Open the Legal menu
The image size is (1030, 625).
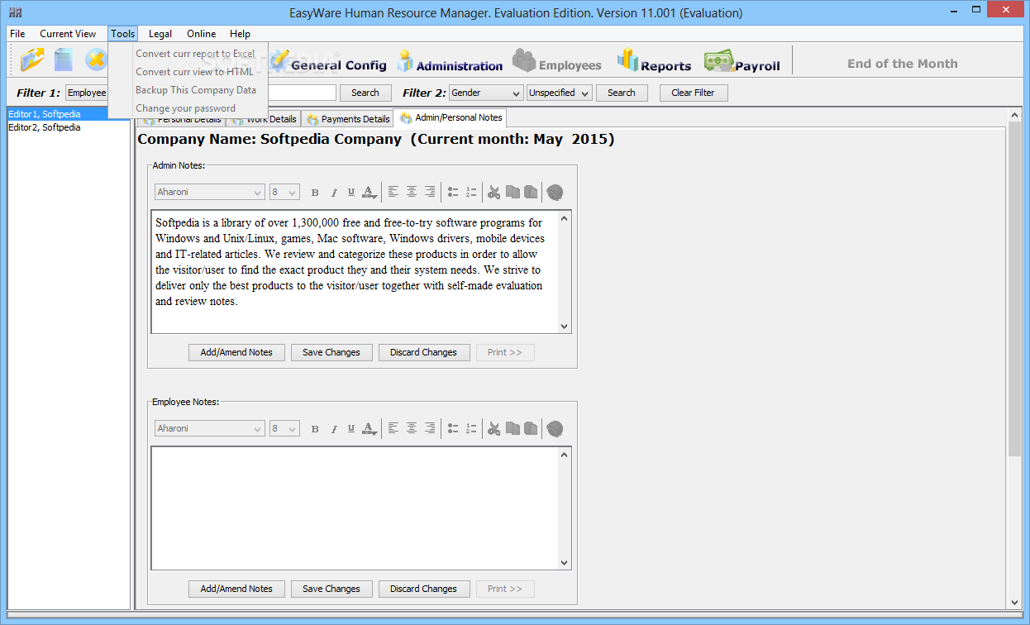coord(160,34)
